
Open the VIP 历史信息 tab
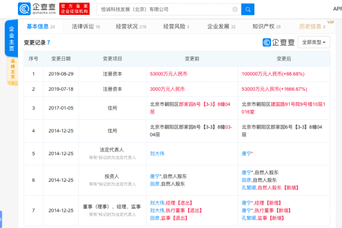(x=312, y=27)
